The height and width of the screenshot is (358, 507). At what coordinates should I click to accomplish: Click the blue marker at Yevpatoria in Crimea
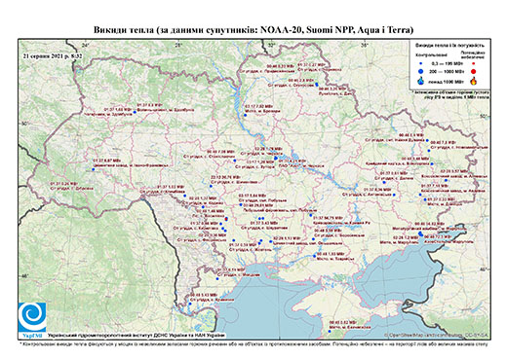pos(330,332)
